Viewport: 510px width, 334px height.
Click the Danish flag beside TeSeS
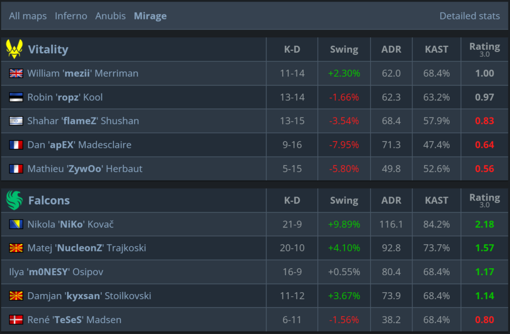pyautogui.click(x=16, y=320)
